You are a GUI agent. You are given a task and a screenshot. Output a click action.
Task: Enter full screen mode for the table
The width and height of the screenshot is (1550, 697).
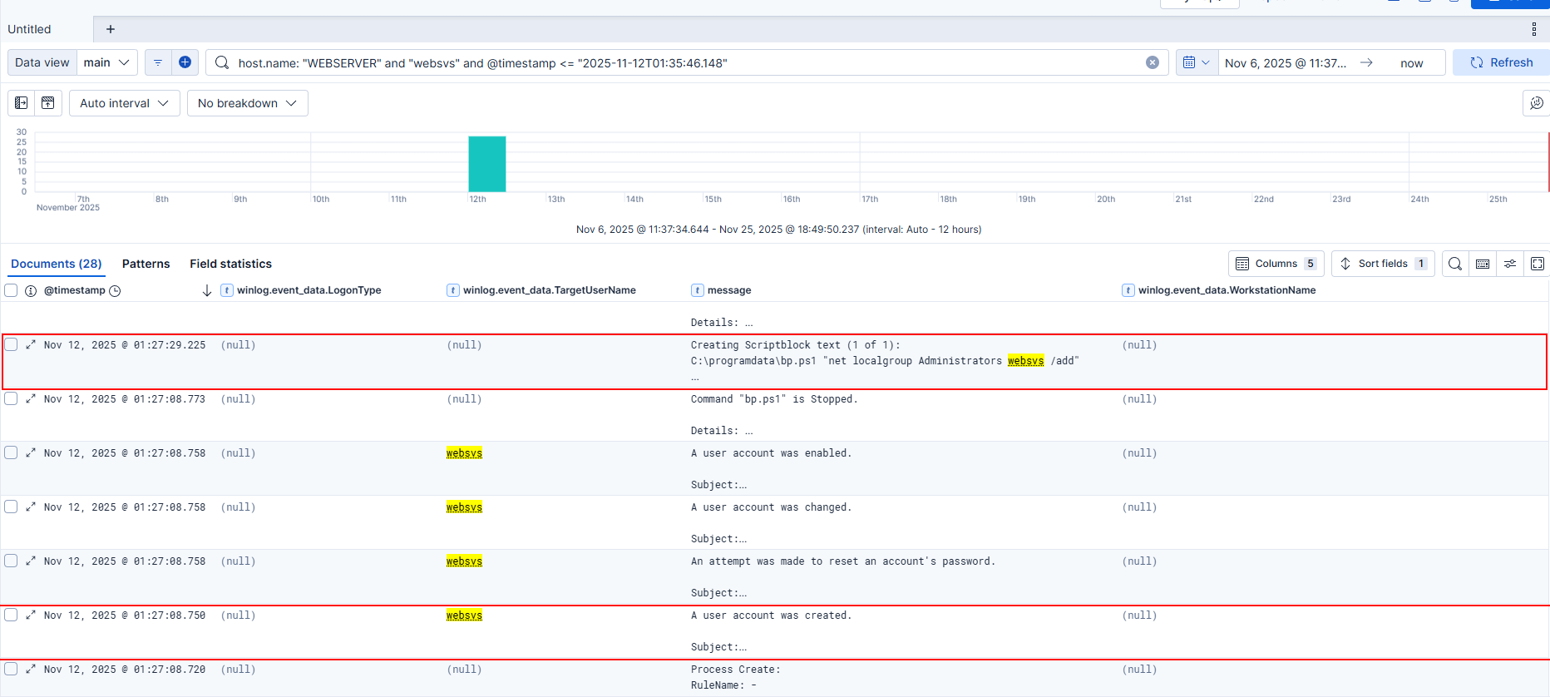(1537, 264)
